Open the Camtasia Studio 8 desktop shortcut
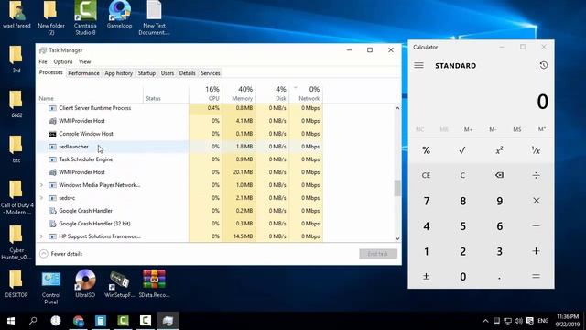 tap(85, 18)
